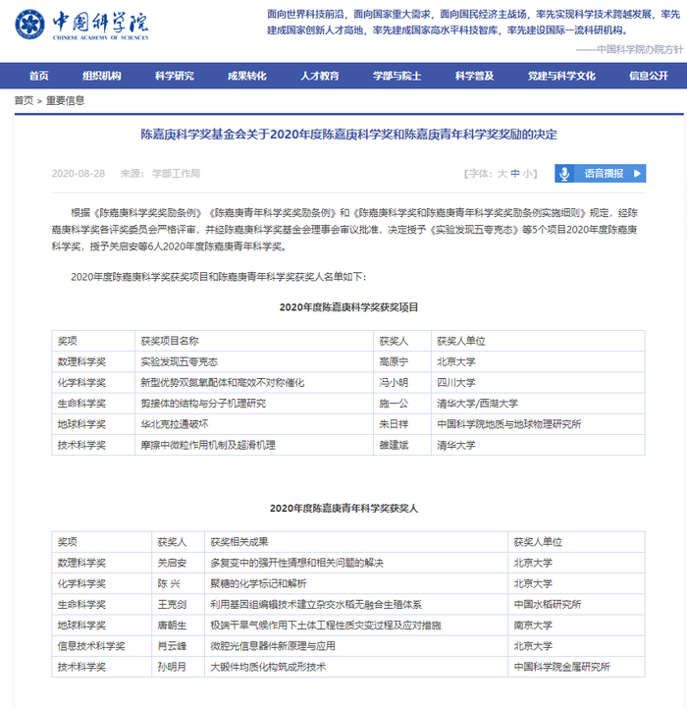Open the 党建与科学文化 navigation menu item
The height and width of the screenshot is (708, 687).
point(561,76)
